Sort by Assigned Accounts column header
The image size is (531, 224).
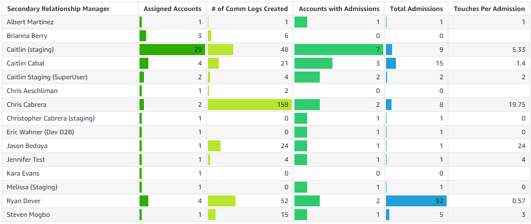(171, 9)
